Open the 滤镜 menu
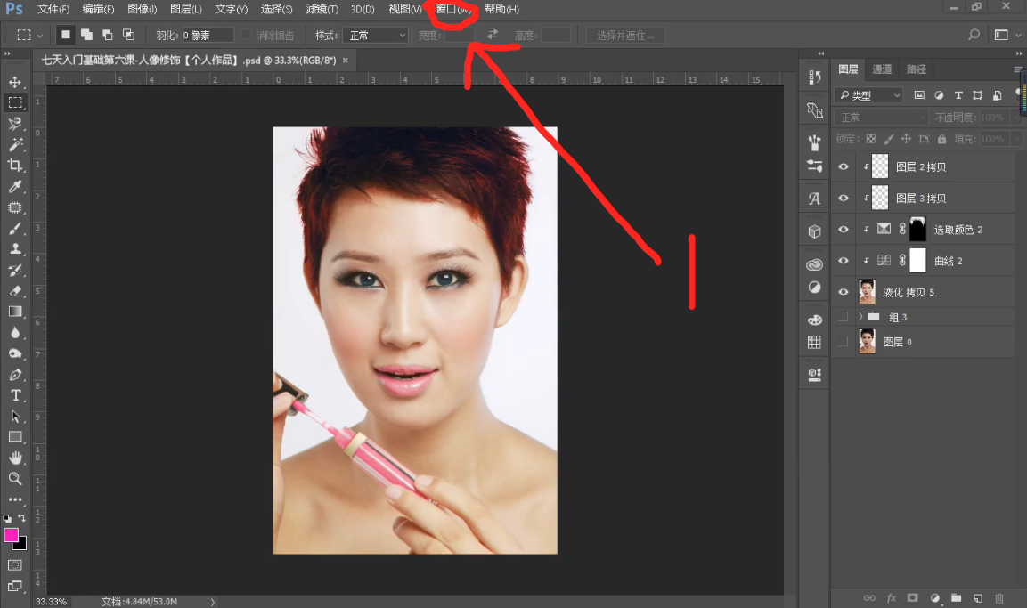This screenshot has height=608, width=1027. tap(322, 9)
